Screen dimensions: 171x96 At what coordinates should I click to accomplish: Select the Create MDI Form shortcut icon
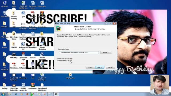coord(14,77)
